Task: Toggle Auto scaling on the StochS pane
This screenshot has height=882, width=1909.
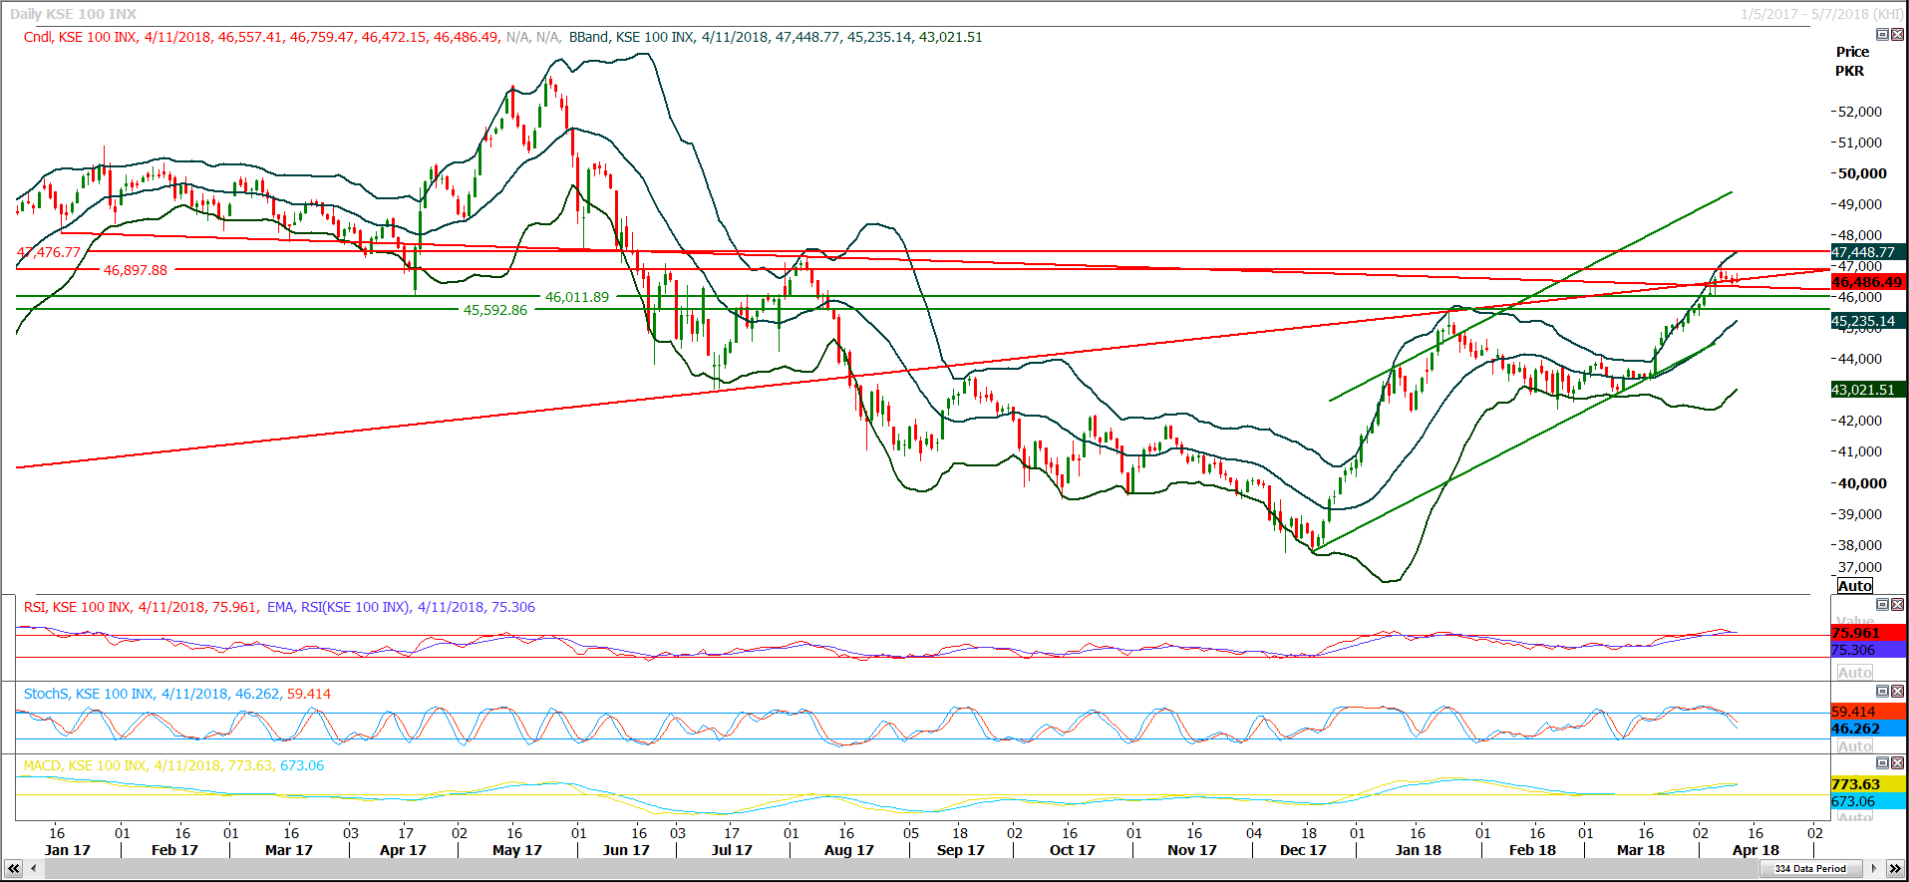Action: click(x=1854, y=746)
